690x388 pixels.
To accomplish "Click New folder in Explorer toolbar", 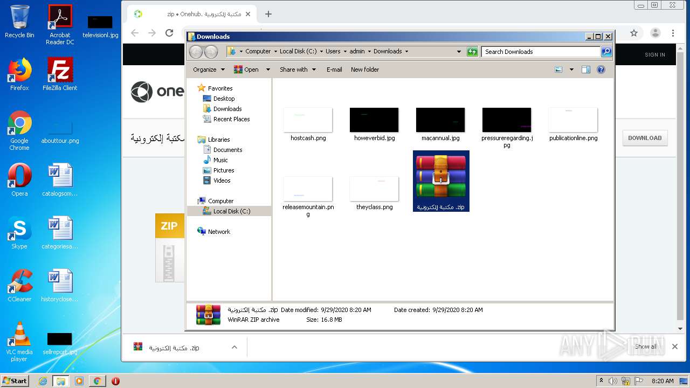I will click(x=365, y=70).
